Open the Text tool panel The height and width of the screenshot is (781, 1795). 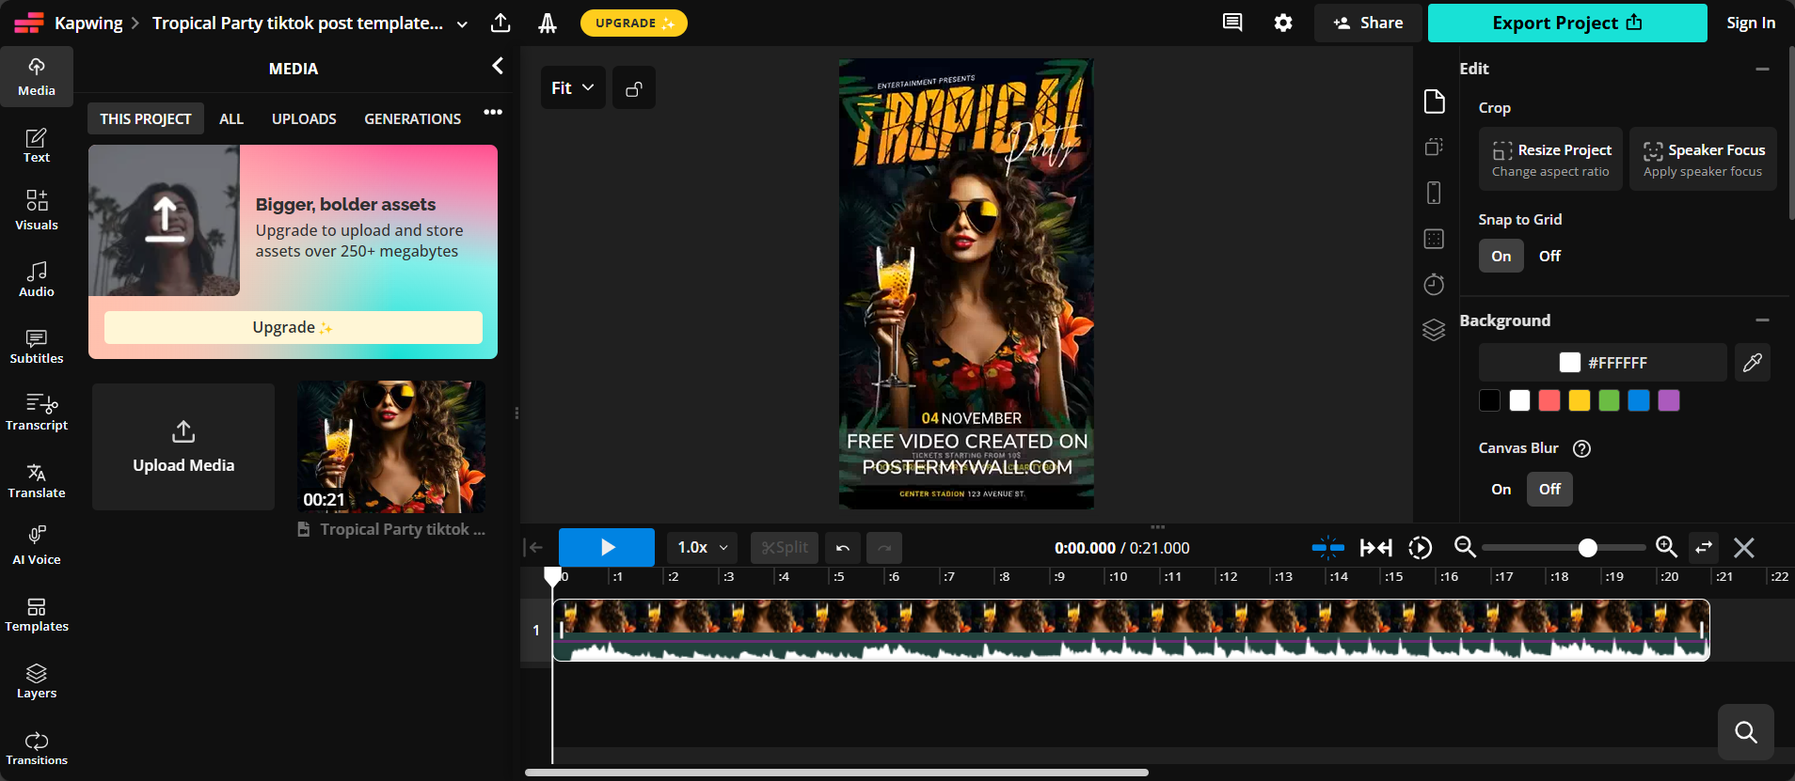point(37,145)
